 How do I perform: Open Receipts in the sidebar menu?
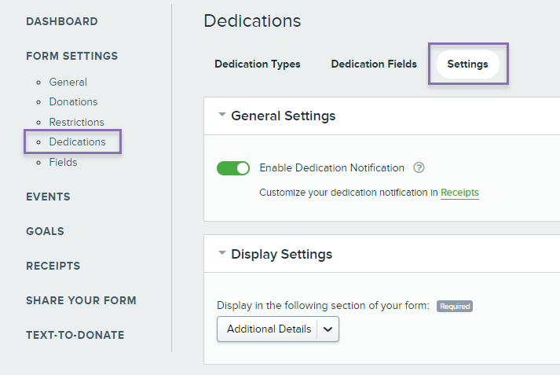click(53, 266)
